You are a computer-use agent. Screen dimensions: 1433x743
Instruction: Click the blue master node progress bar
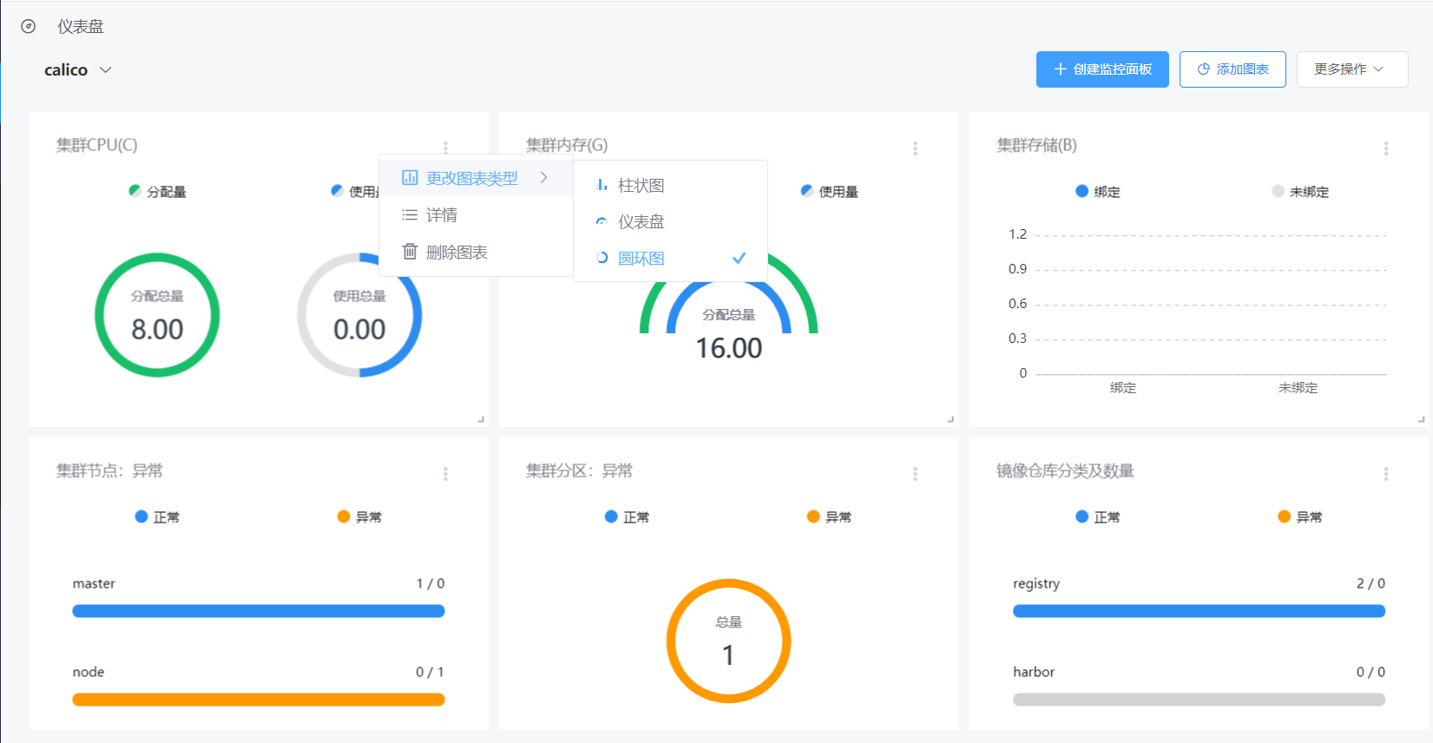(258, 611)
